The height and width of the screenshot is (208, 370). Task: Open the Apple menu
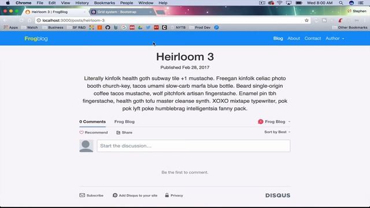tap(8, 3)
